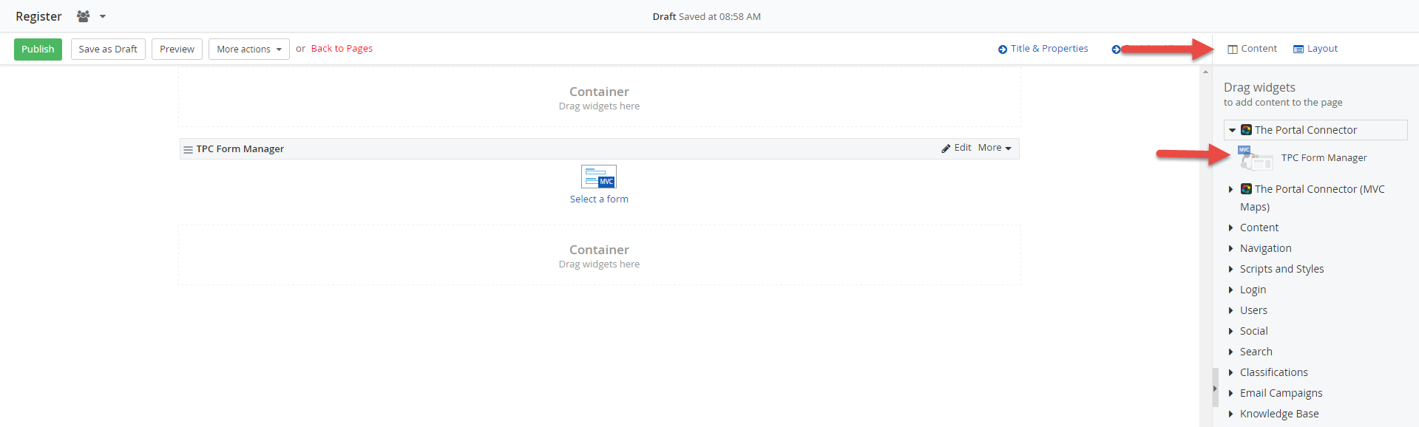Click the Register page title
This screenshot has height=427, width=1419.
click(x=38, y=16)
